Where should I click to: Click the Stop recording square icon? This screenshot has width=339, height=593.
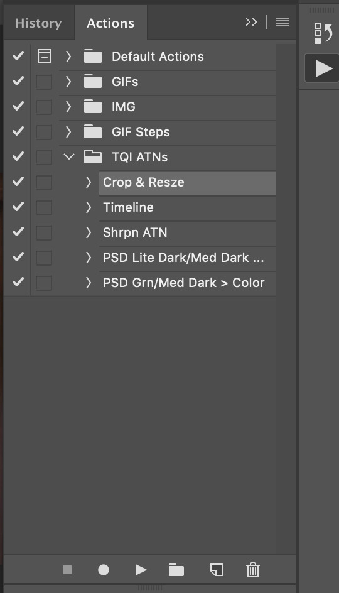[67, 570]
